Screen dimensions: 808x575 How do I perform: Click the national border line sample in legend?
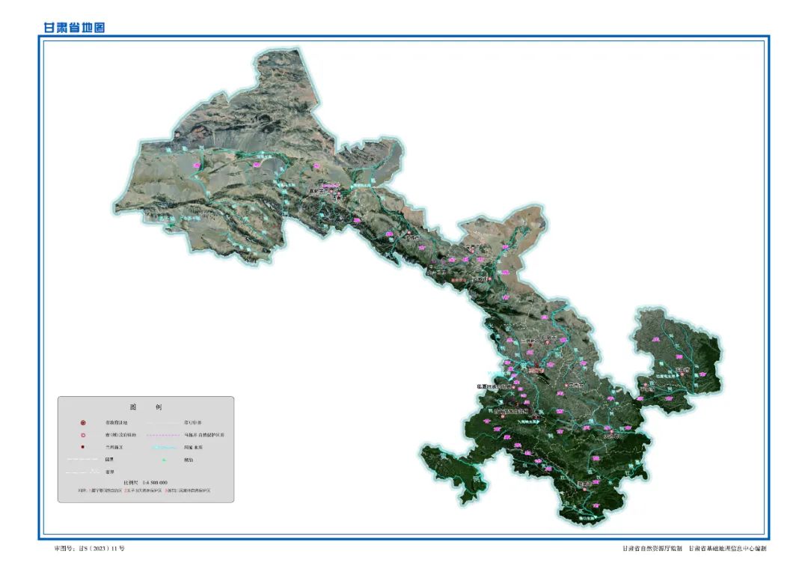coord(83,460)
